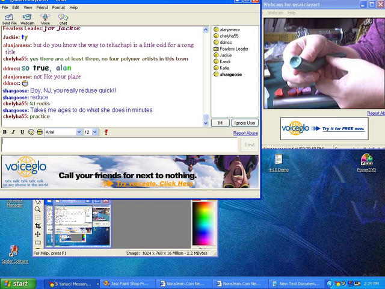
Task: Click the Send File toolbar icon
Action: click(x=10, y=19)
